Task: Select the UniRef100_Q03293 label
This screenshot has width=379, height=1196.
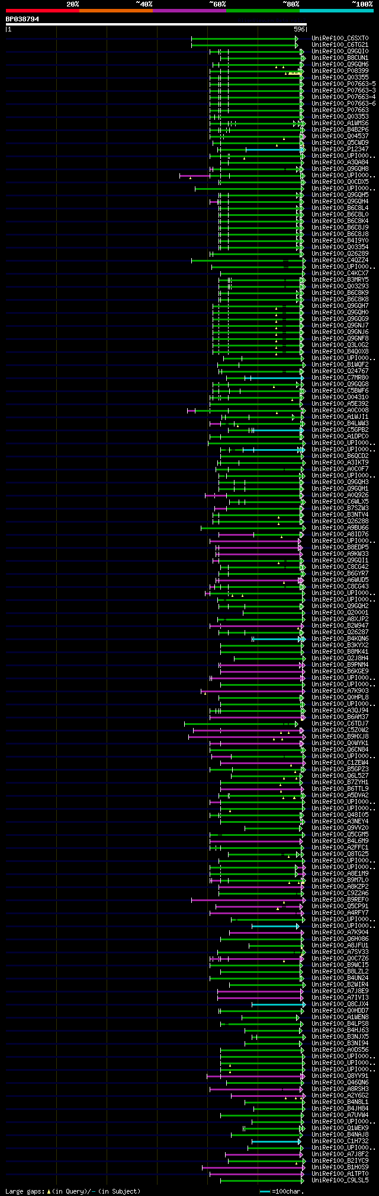Action: pyautogui.click(x=340, y=287)
